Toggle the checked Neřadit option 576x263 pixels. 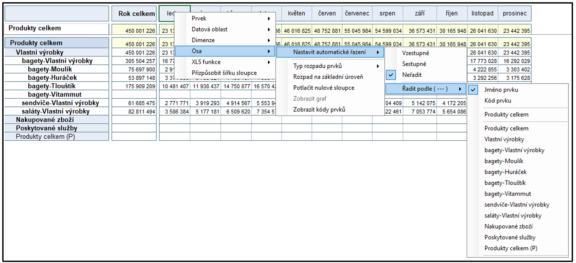(425, 75)
